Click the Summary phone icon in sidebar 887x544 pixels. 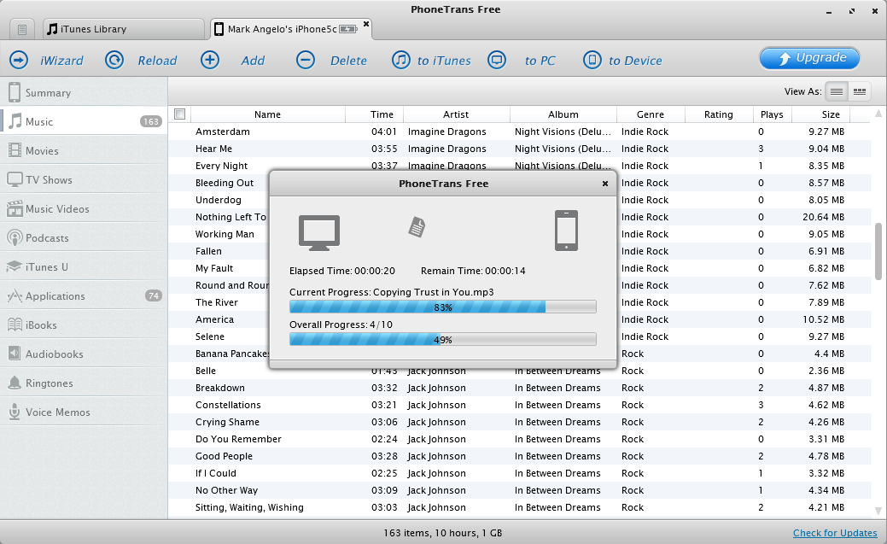pyautogui.click(x=15, y=92)
